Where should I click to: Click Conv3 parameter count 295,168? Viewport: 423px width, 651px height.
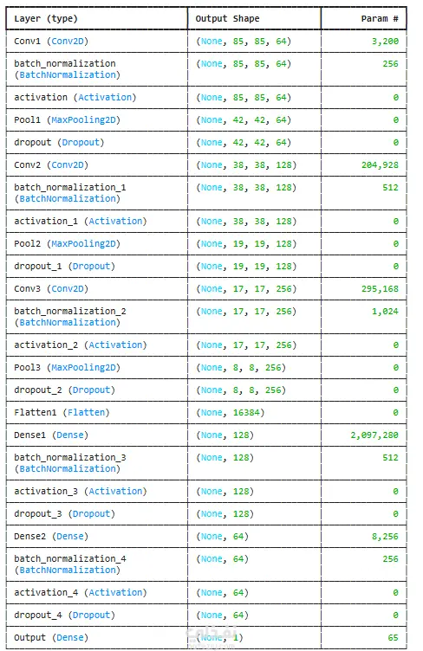pos(380,289)
